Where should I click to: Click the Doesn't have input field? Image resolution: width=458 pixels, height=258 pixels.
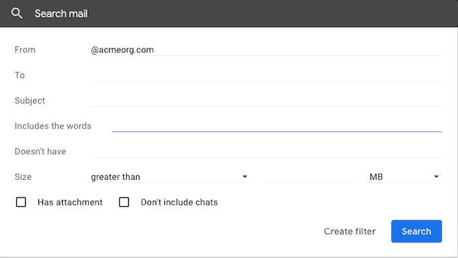(x=267, y=152)
